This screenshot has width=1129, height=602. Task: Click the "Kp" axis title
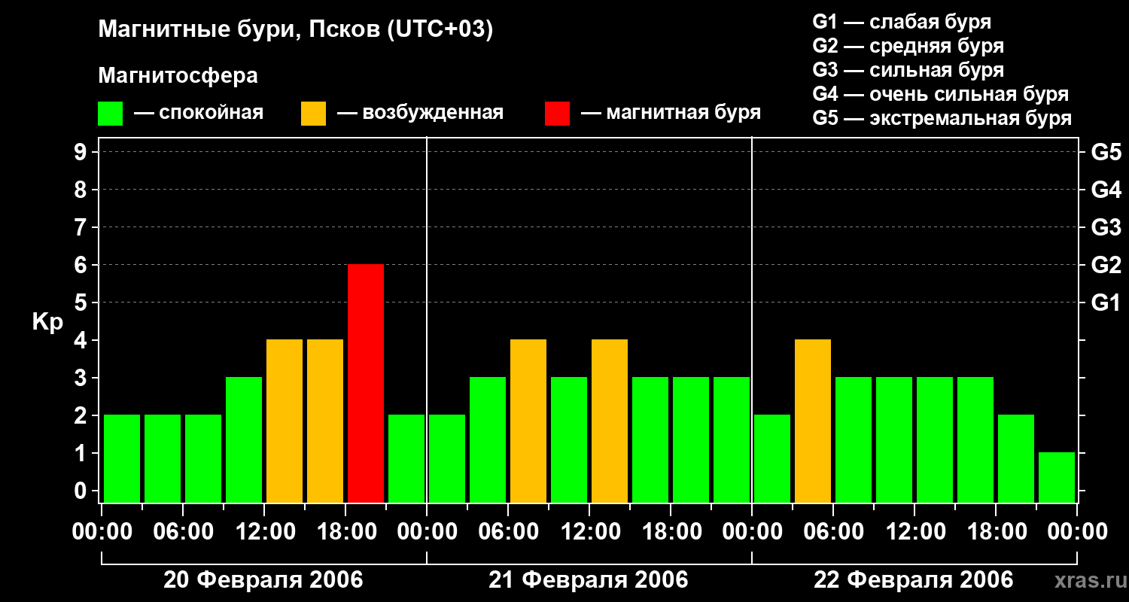(x=47, y=322)
